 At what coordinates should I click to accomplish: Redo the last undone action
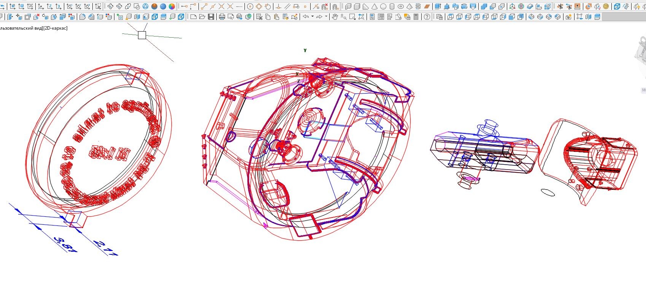(x=319, y=17)
